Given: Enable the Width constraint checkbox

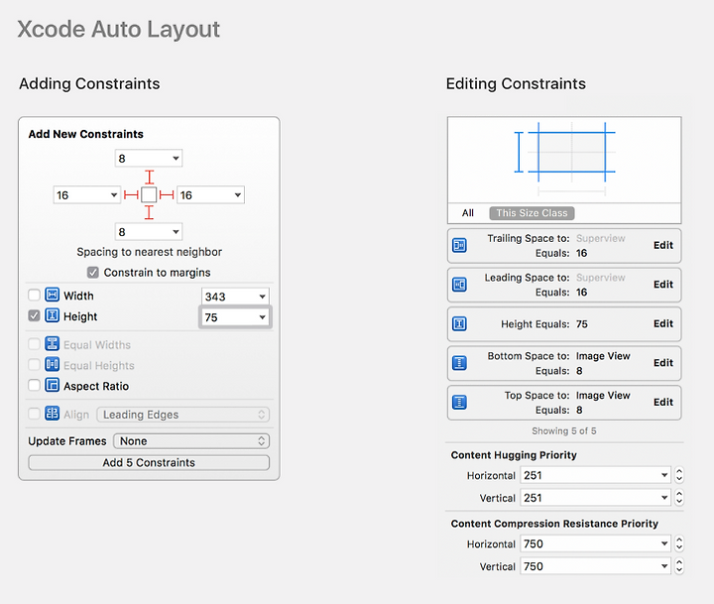Looking at the screenshot, I should [34, 295].
